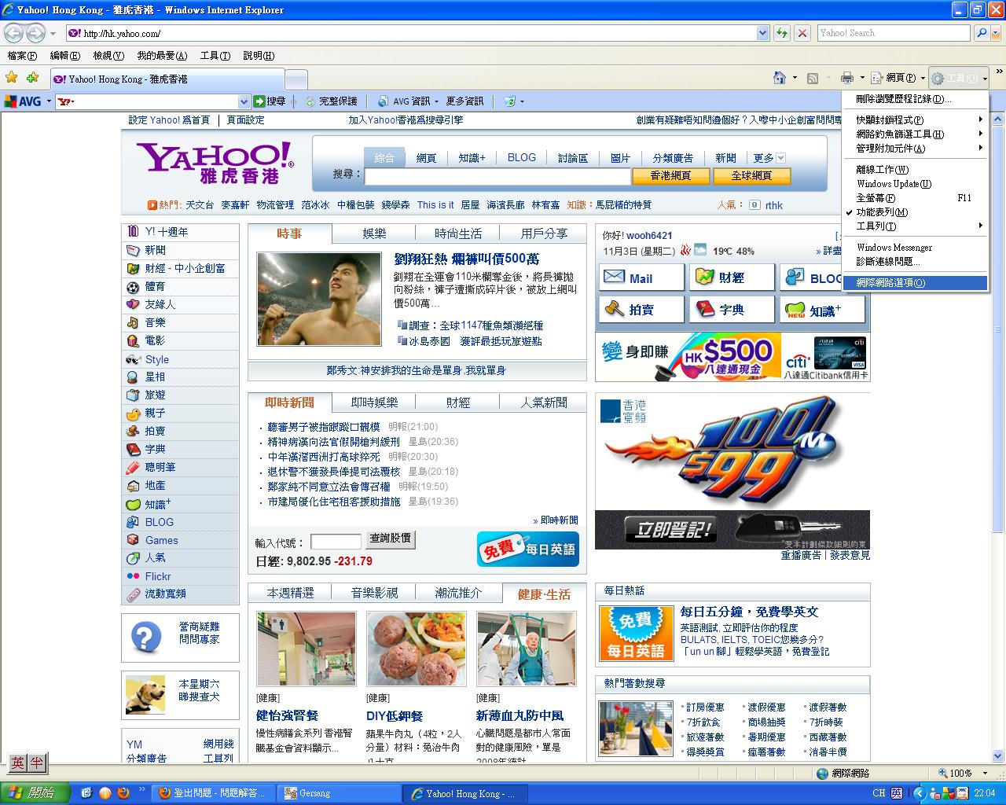
Task: Click the Windows 開始 Start button
Action: (33, 792)
